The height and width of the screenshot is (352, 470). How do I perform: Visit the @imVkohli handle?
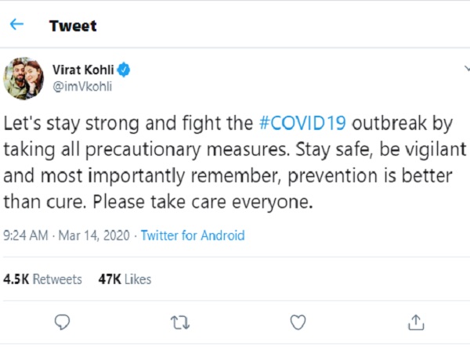point(81,86)
